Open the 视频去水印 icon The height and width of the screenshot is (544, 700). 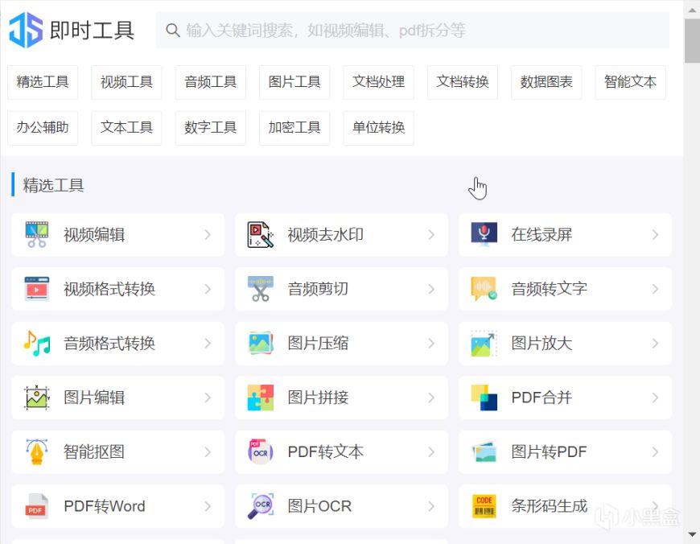point(260,234)
